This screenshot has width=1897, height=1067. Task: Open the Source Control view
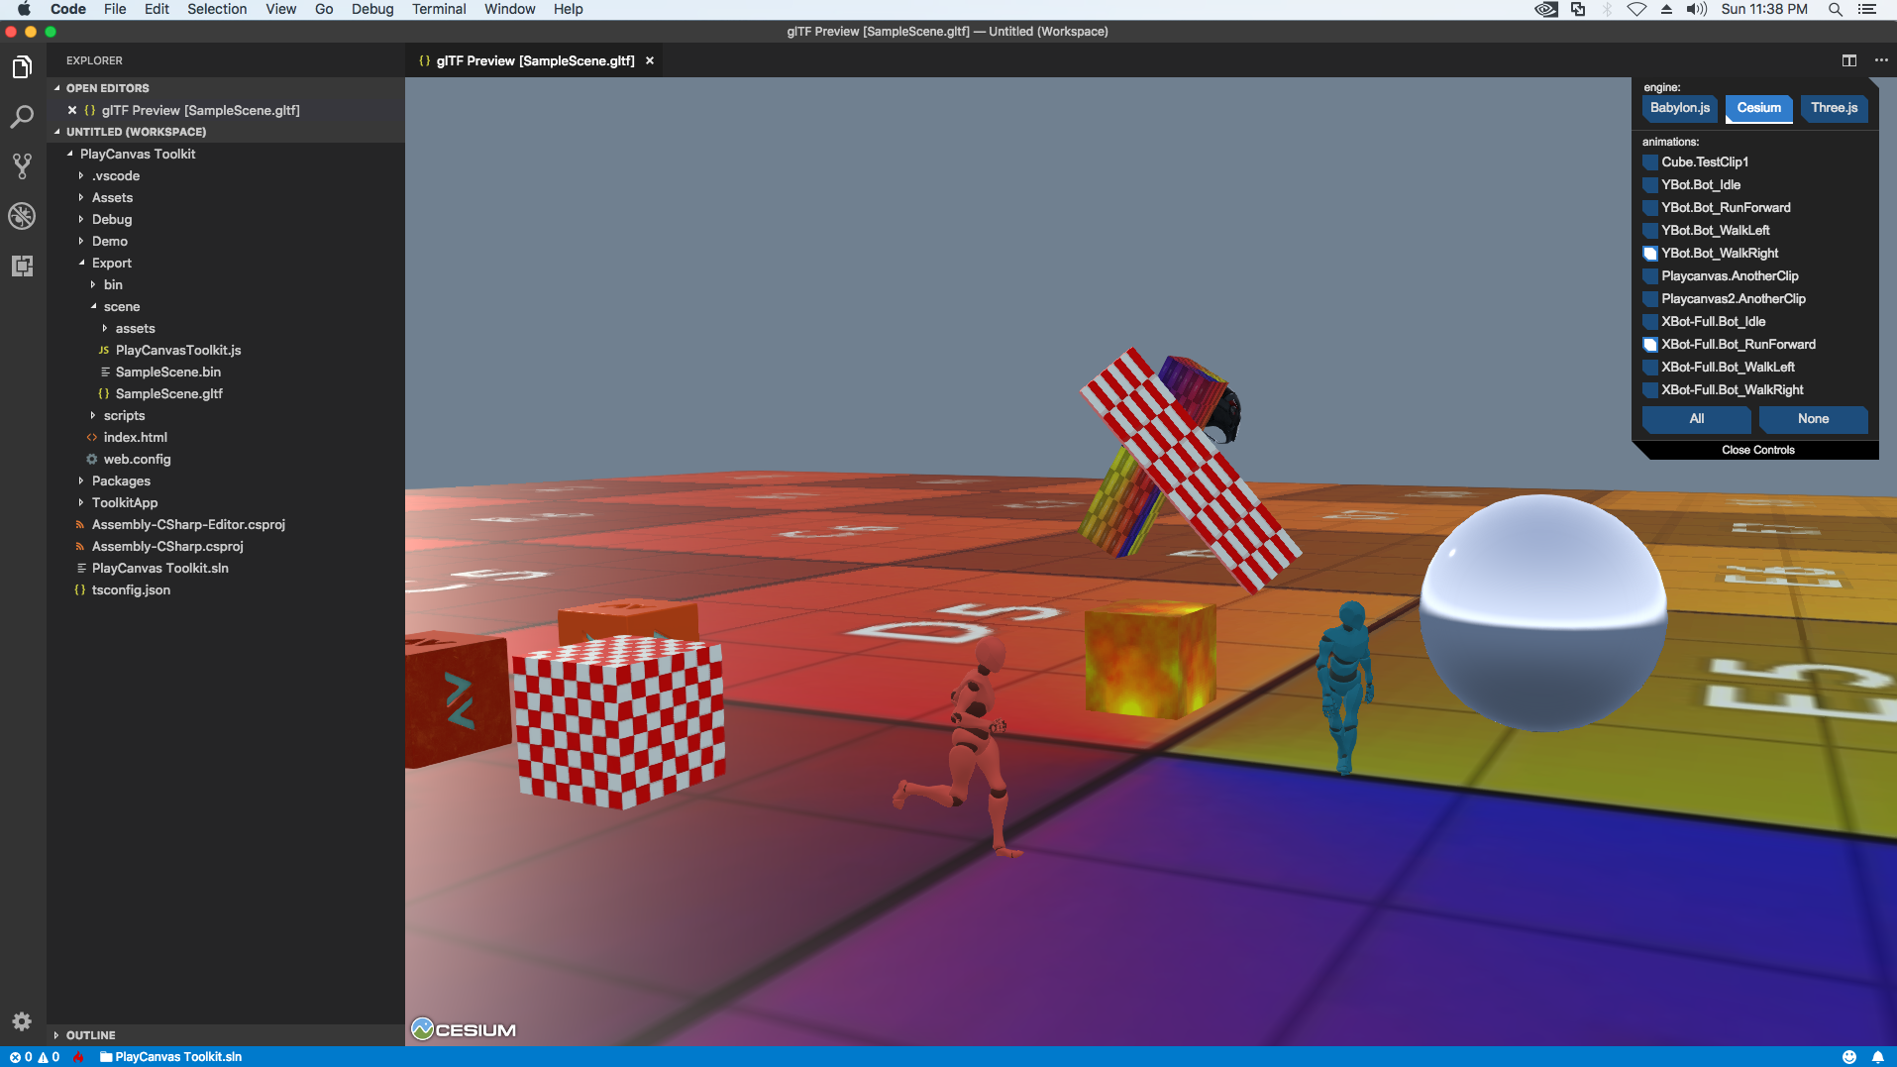[x=22, y=166]
